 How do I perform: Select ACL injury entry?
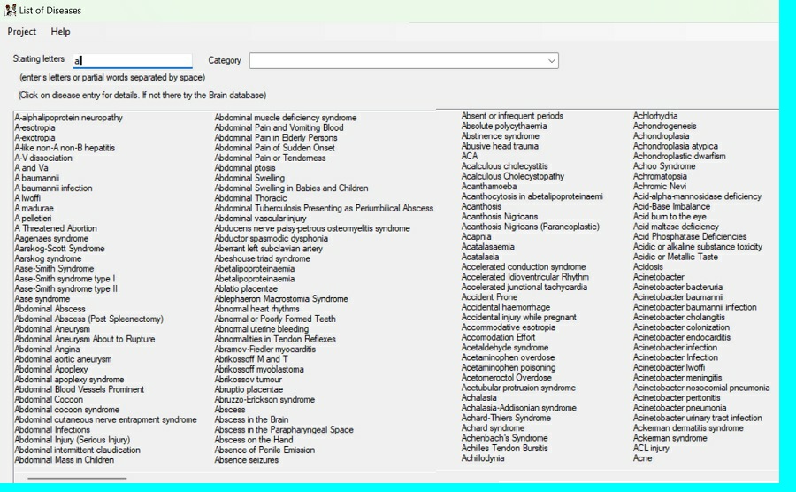pos(651,449)
